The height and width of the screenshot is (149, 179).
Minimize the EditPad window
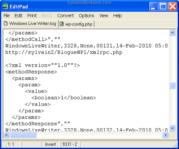point(154,6)
